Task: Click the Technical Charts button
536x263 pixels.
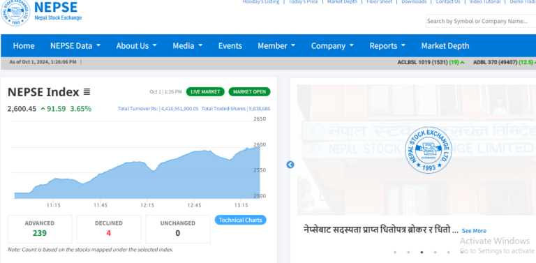Action: [240, 220]
